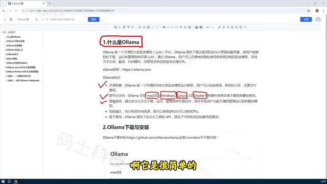Click the blue 分享 share button
Image resolution: width=327 pixels, height=184 pixels.
[306, 19]
